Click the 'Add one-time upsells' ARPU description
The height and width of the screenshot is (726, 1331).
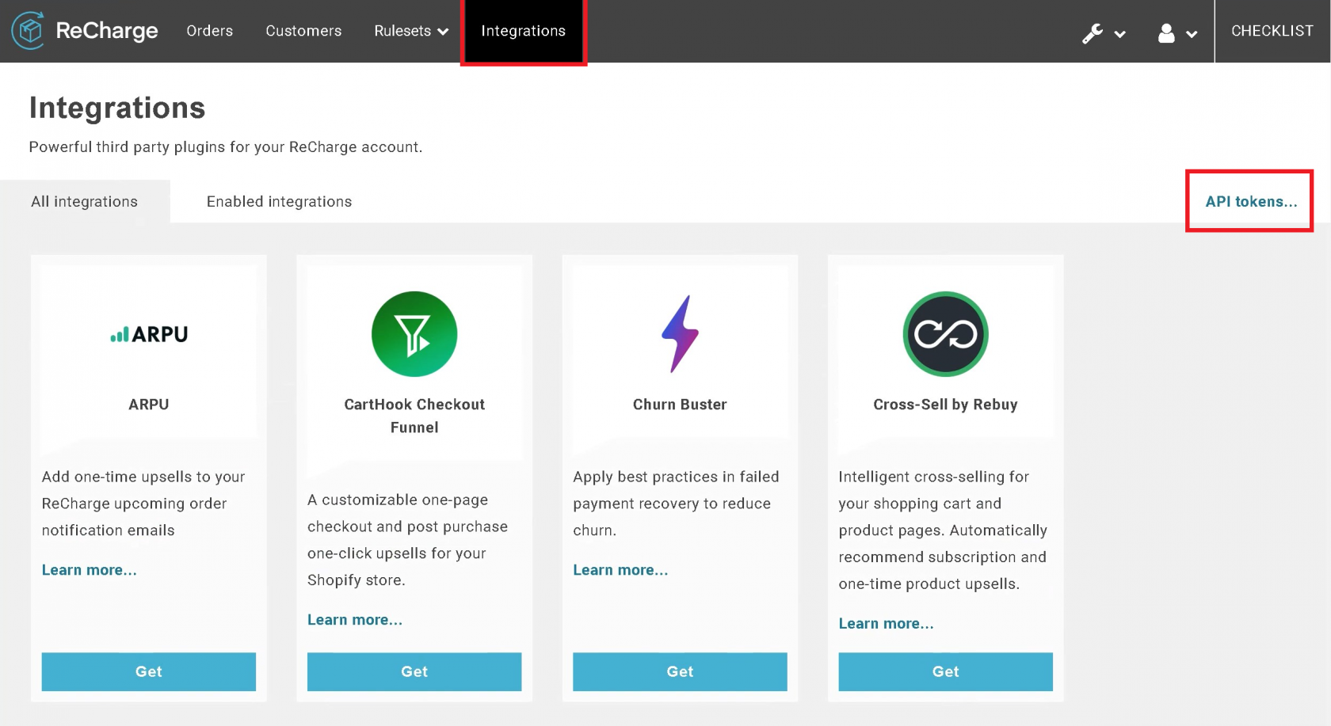pos(143,504)
